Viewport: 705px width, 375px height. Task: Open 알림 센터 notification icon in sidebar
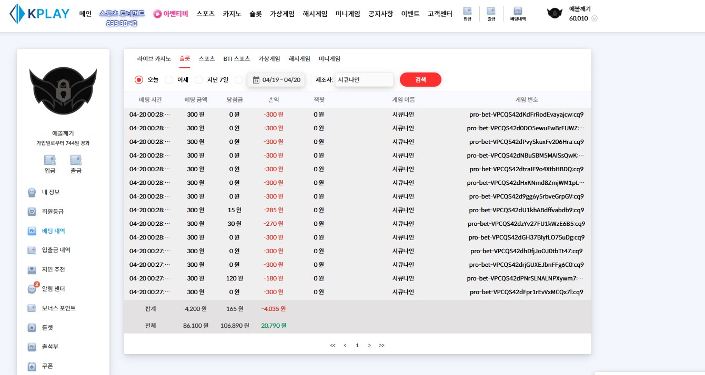[32, 289]
